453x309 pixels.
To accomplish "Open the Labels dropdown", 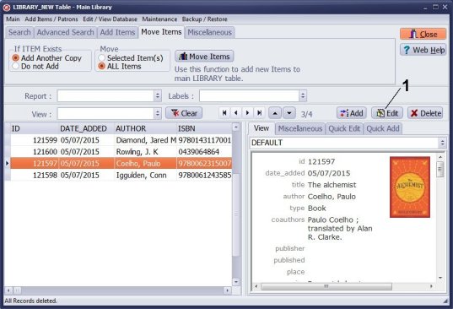I will pos(303,95).
